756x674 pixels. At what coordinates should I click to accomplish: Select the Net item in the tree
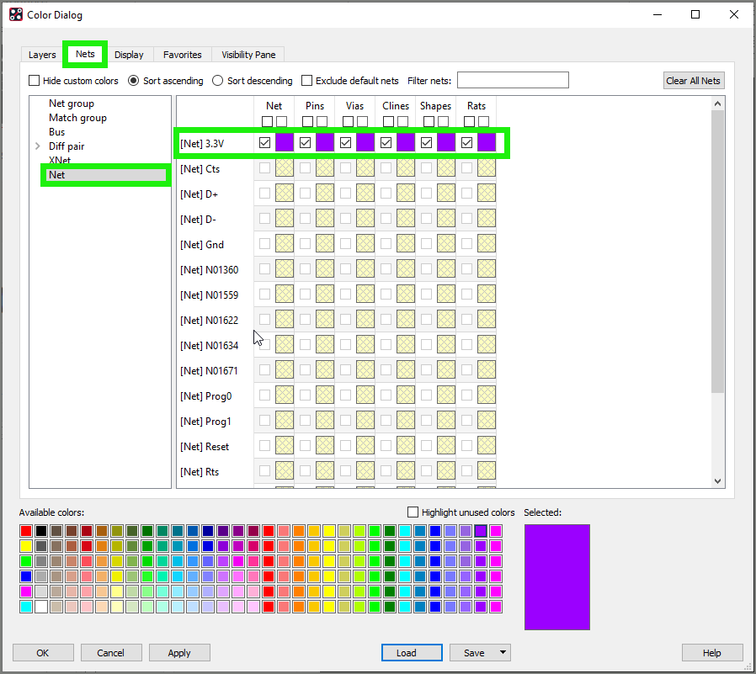click(x=57, y=175)
